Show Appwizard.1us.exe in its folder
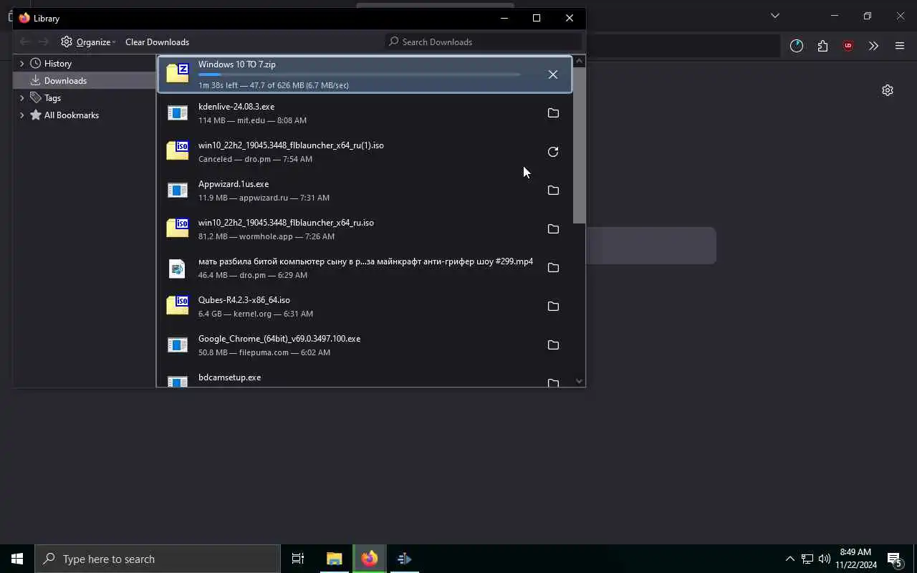 553,191
